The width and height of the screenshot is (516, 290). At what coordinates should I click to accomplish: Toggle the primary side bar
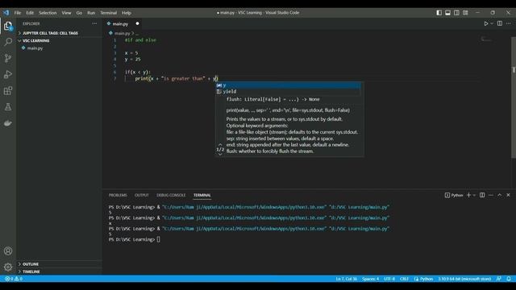pos(439,13)
